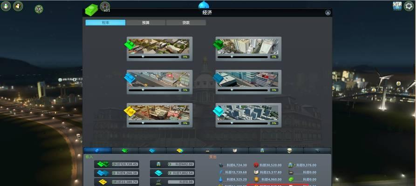The image size is (416, 186).
Task: Click the blue commercial income icon
Action: 102,173
